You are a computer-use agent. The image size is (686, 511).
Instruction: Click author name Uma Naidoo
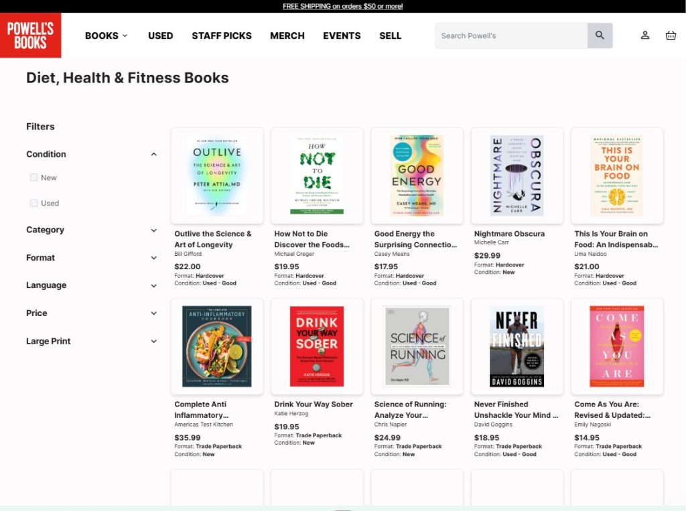tap(590, 254)
